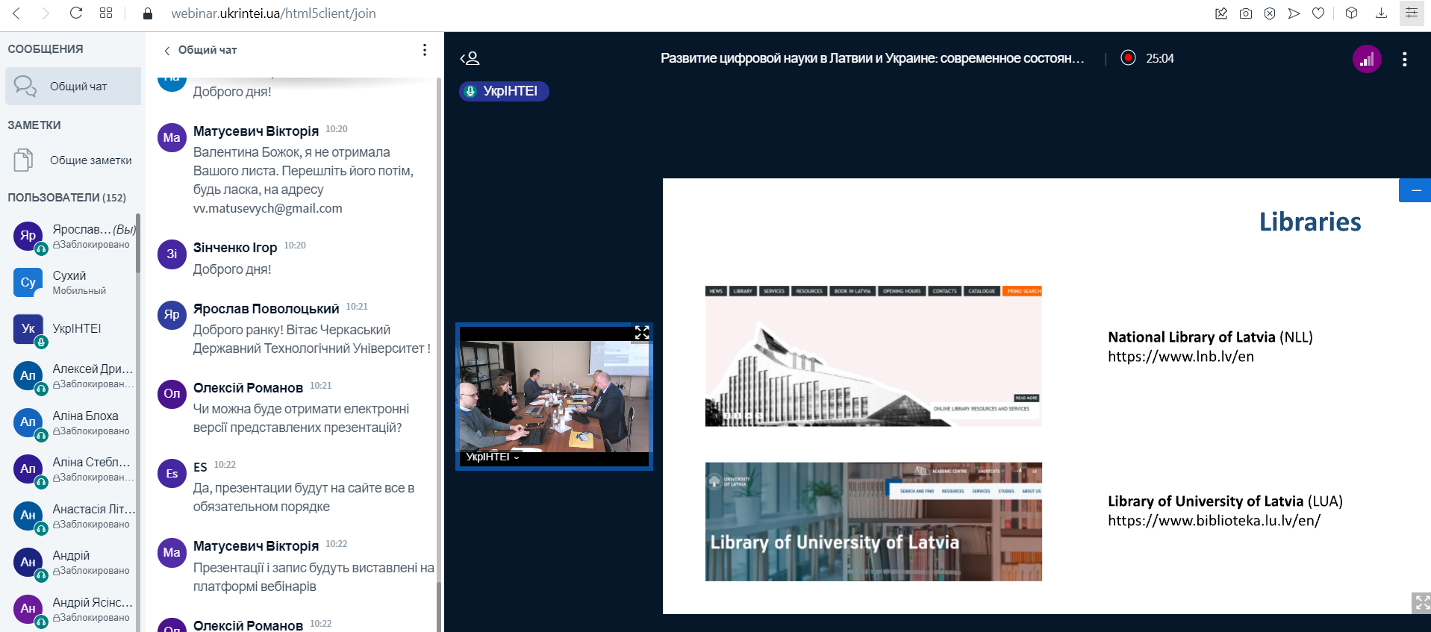The height and width of the screenshot is (632, 1431).
Task: Click the webcam video thumbnail
Action: point(554,396)
